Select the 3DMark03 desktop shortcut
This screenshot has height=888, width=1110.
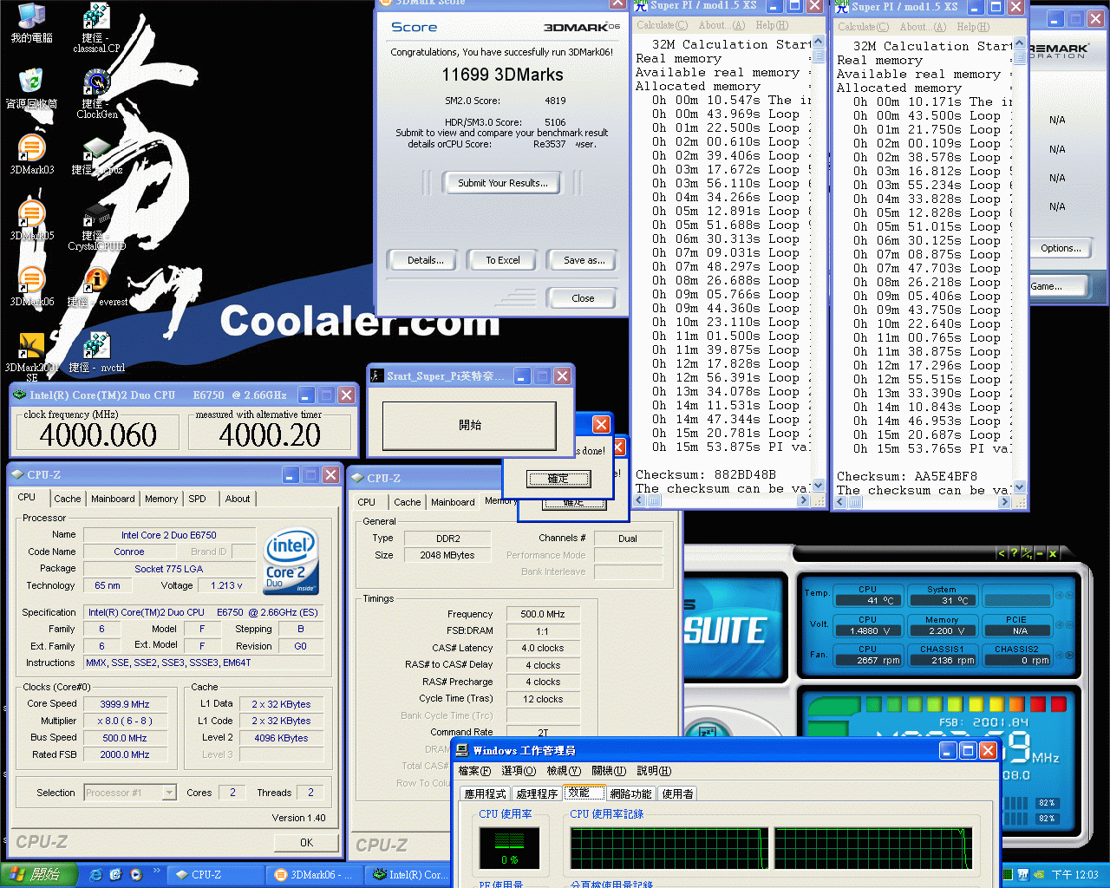(31, 155)
